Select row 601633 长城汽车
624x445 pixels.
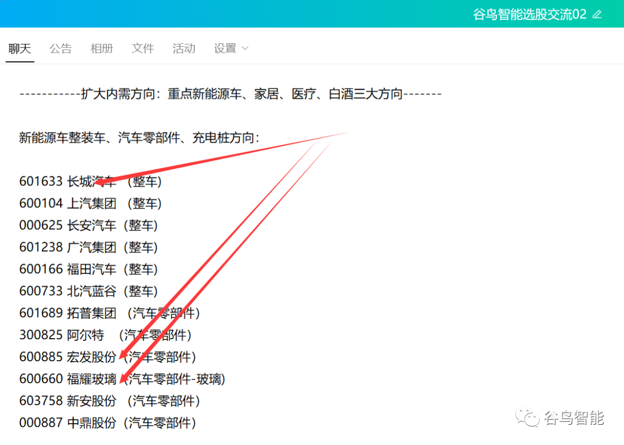90,182
